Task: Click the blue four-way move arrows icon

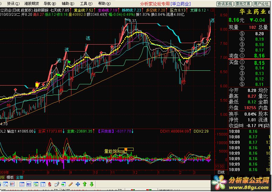Action: click(x=78, y=184)
